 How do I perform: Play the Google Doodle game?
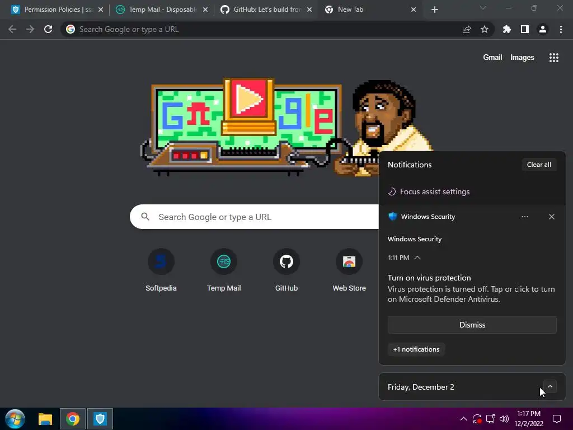248,99
